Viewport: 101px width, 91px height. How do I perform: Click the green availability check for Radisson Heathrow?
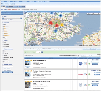(89, 64)
